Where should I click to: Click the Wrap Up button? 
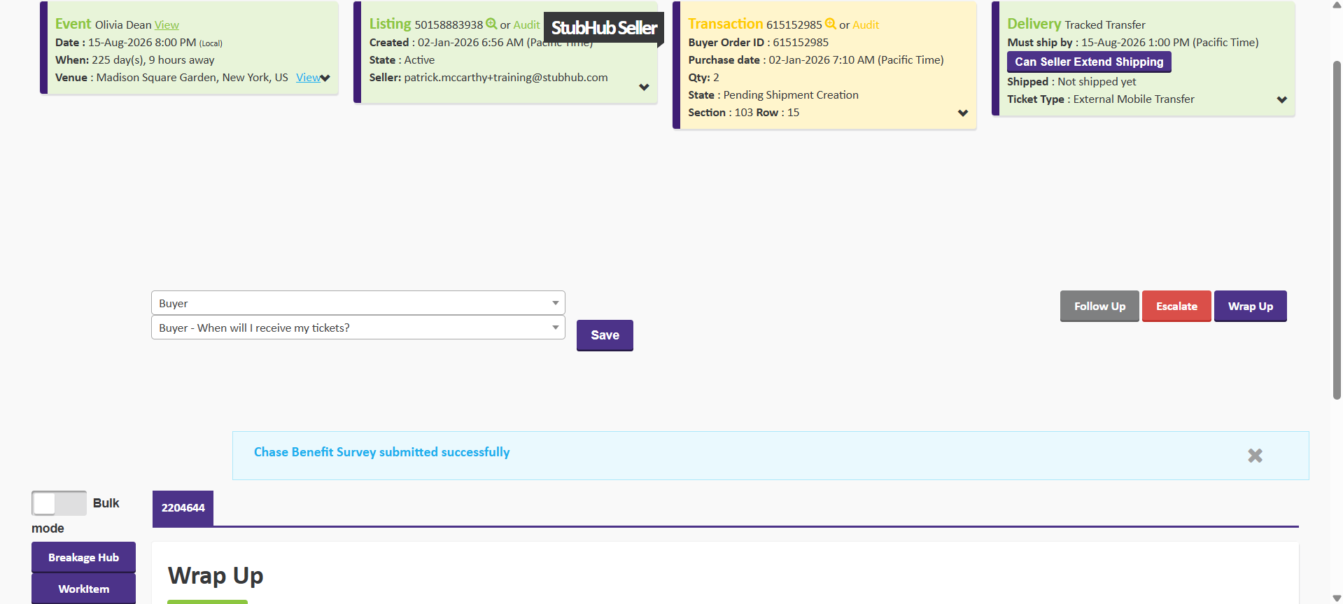(x=1250, y=307)
